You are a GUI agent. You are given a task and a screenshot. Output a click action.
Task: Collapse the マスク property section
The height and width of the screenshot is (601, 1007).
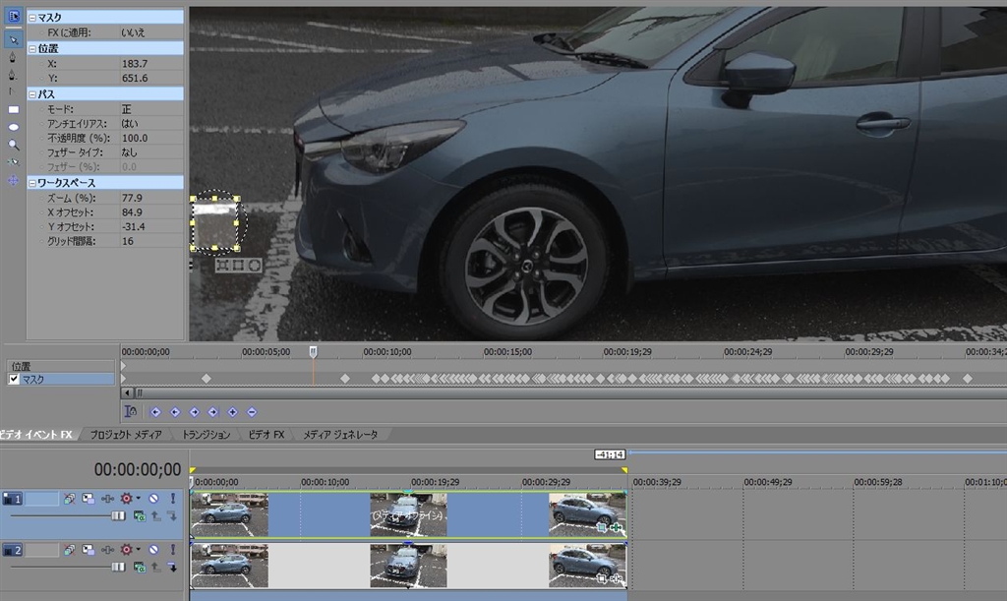click(32, 18)
